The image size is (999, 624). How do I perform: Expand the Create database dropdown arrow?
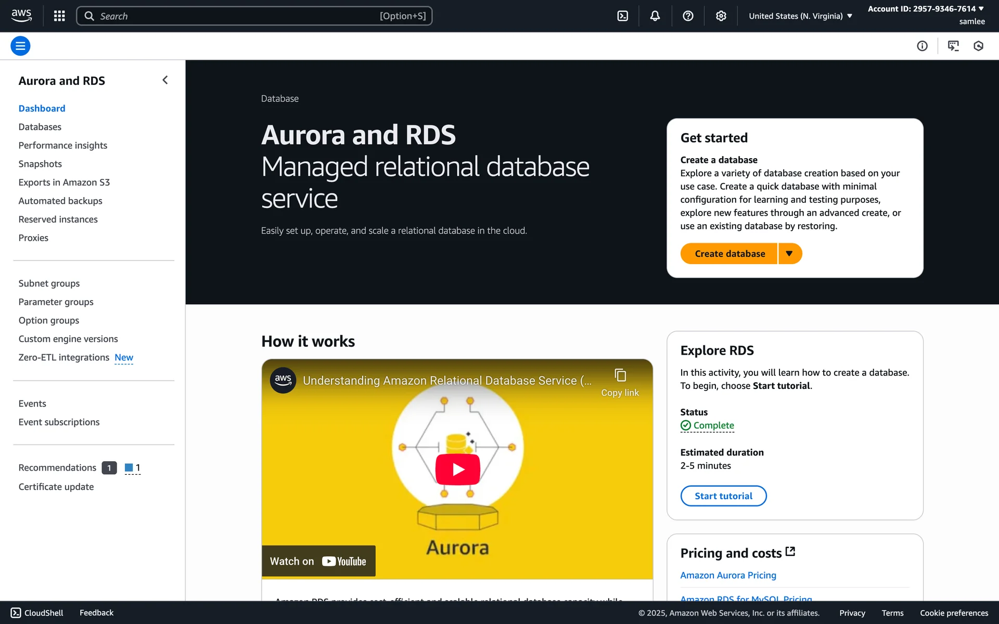tap(789, 254)
